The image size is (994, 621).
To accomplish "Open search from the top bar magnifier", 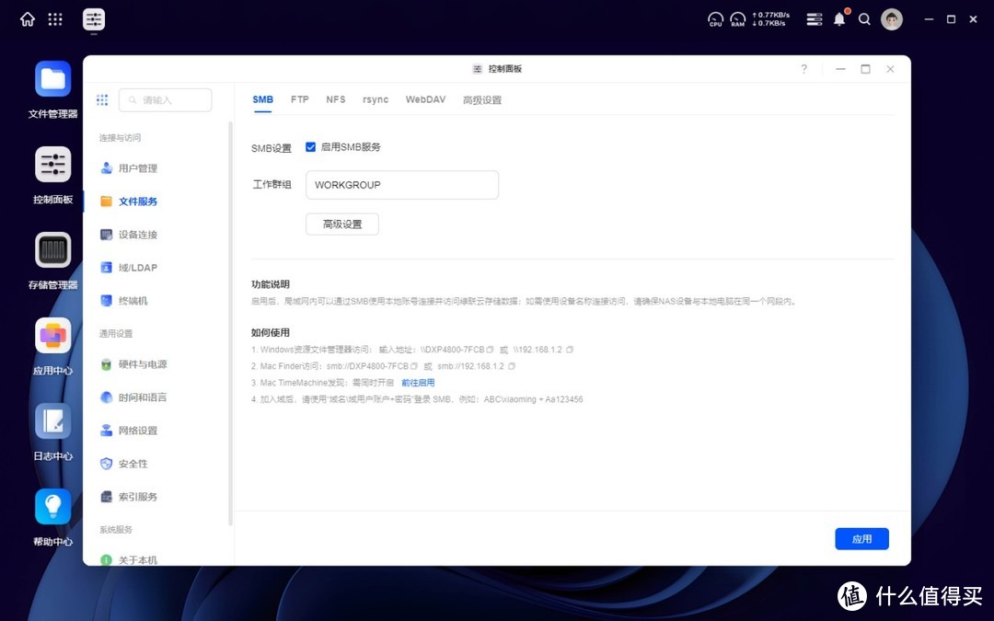I will click(863, 18).
